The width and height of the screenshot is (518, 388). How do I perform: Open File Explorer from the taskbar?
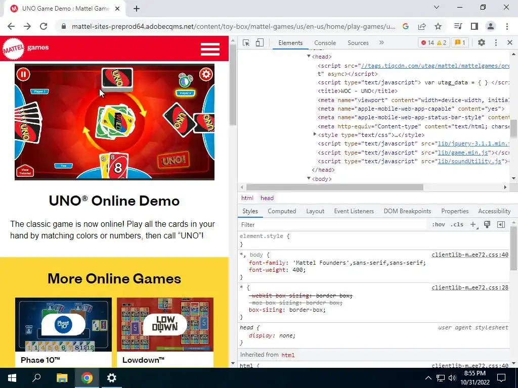pyautogui.click(x=62, y=378)
